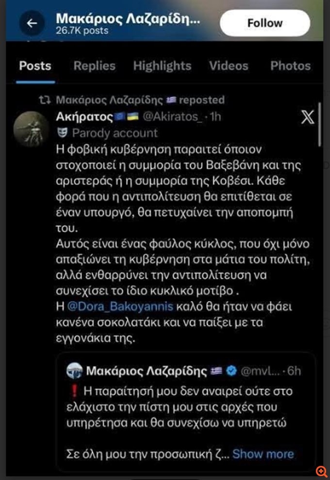Go back using the arrow icon

32,23
